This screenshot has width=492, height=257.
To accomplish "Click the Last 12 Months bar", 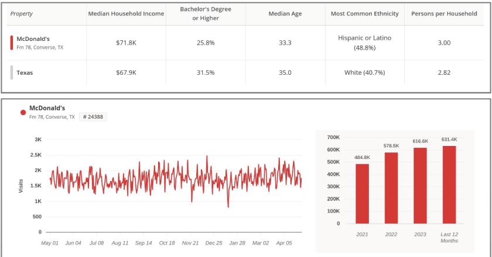I will click(x=449, y=184).
